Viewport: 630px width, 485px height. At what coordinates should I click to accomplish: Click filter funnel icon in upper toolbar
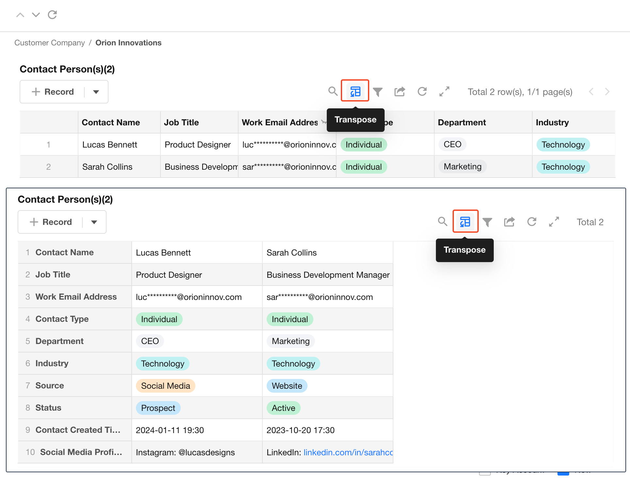(x=378, y=92)
